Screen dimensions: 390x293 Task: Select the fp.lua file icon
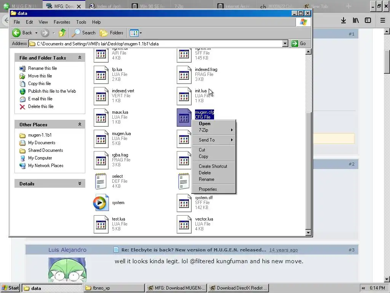tap(101, 74)
